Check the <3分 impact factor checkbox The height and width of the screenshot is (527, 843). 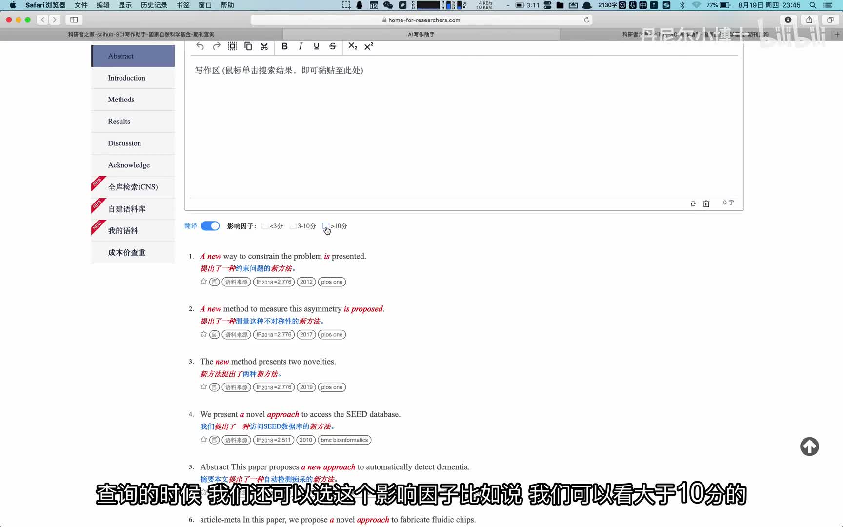pos(265,226)
